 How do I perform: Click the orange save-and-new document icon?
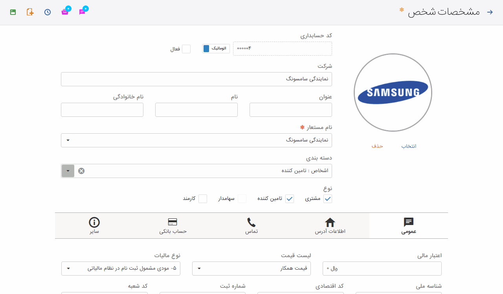pyautogui.click(x=30, y=12)
